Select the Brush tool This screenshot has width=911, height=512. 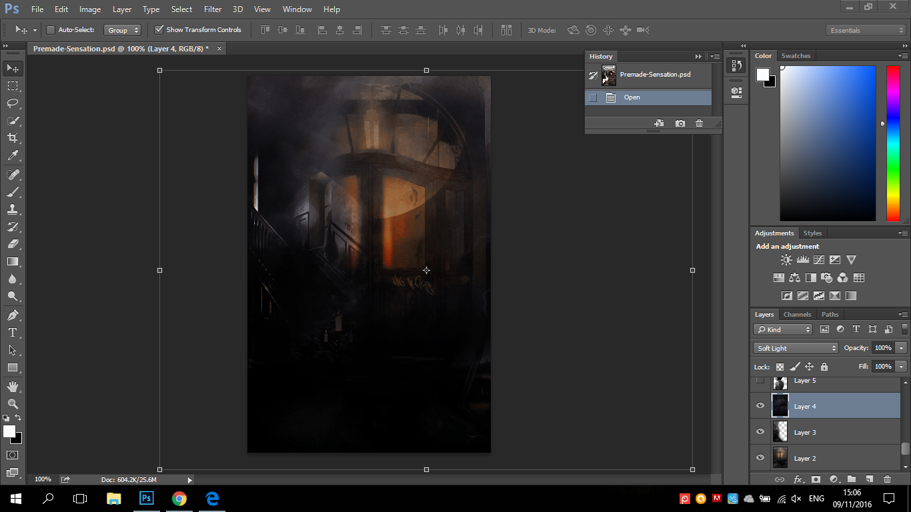13,192
